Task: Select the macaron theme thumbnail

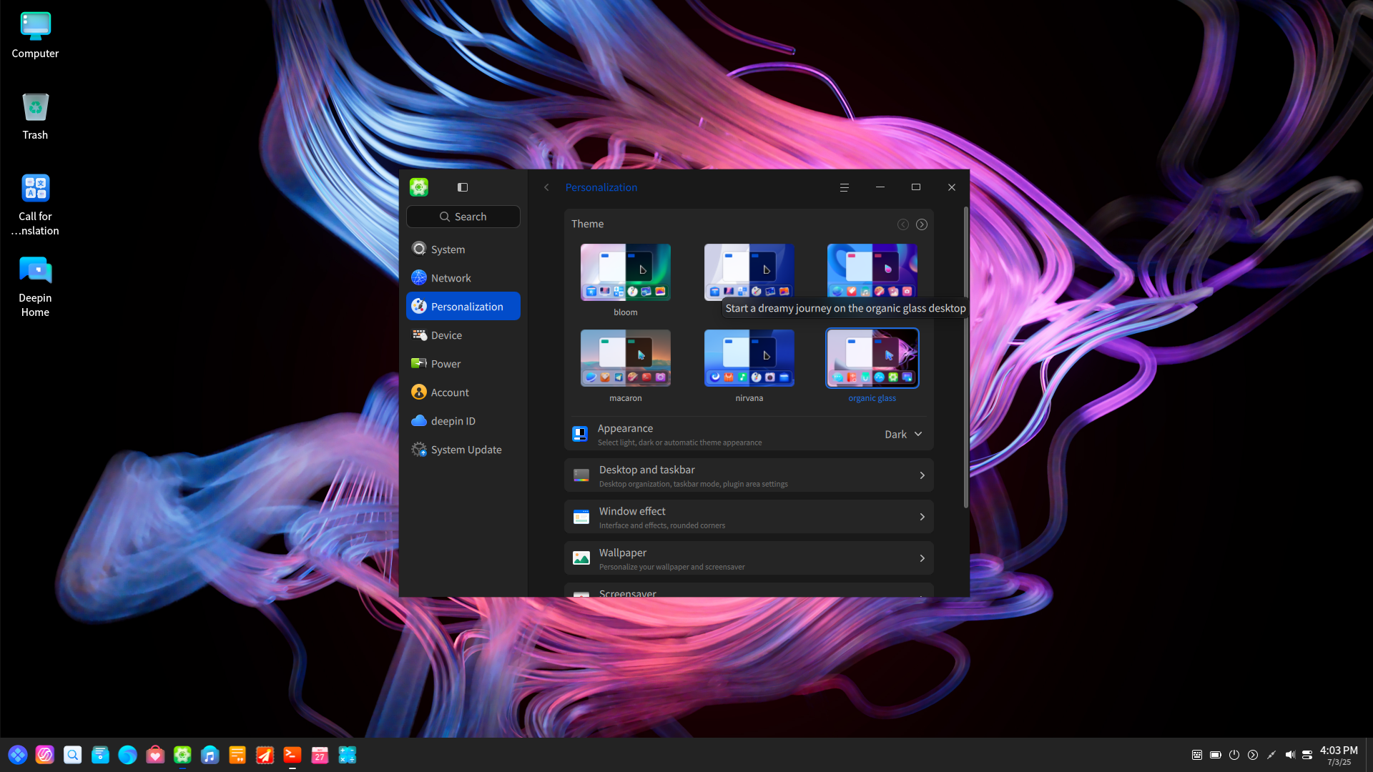Action: [626, 358]
